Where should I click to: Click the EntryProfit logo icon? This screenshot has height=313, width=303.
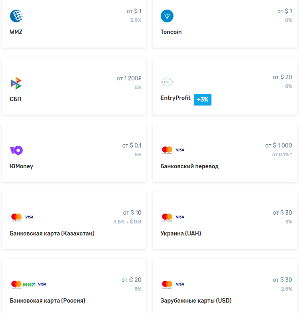[x=167, y=82]
